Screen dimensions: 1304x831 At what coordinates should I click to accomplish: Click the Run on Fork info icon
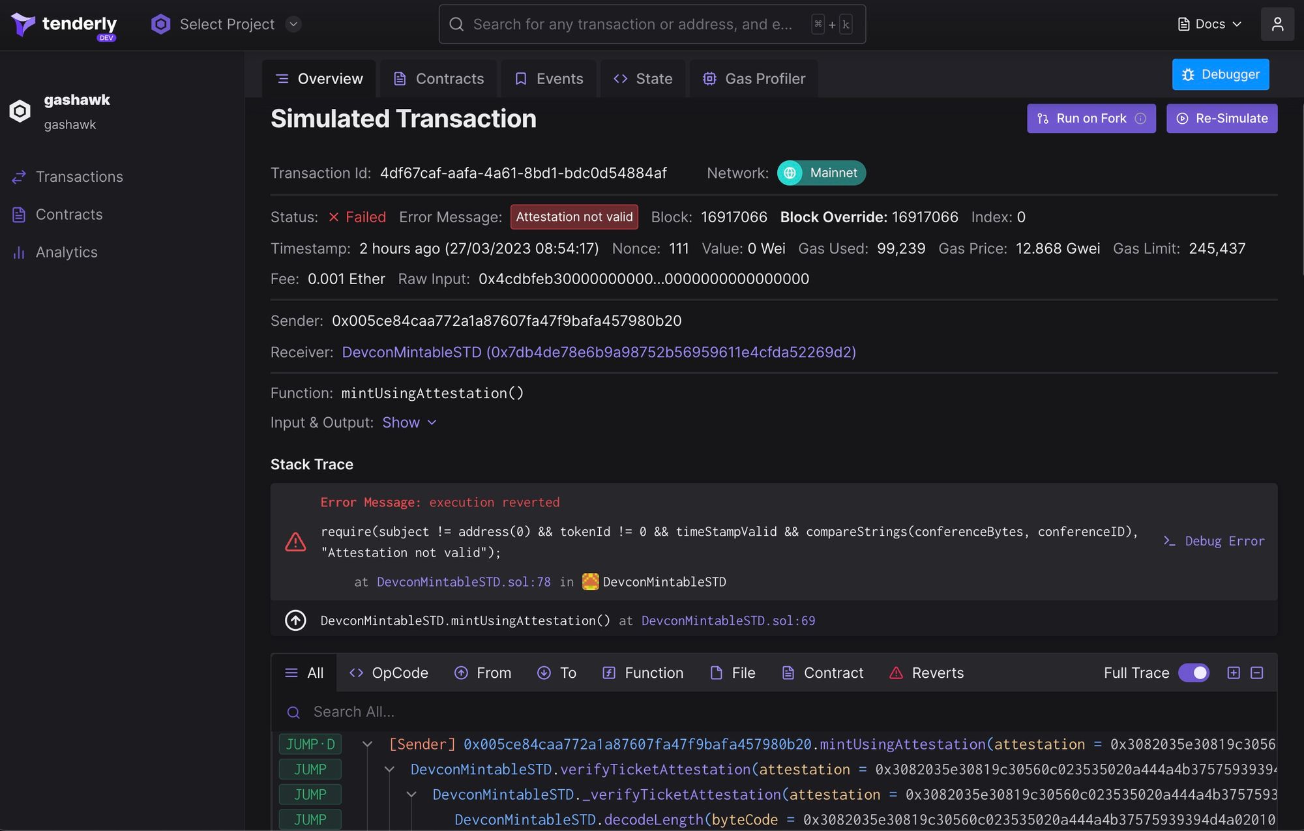tap(1140, 118)
